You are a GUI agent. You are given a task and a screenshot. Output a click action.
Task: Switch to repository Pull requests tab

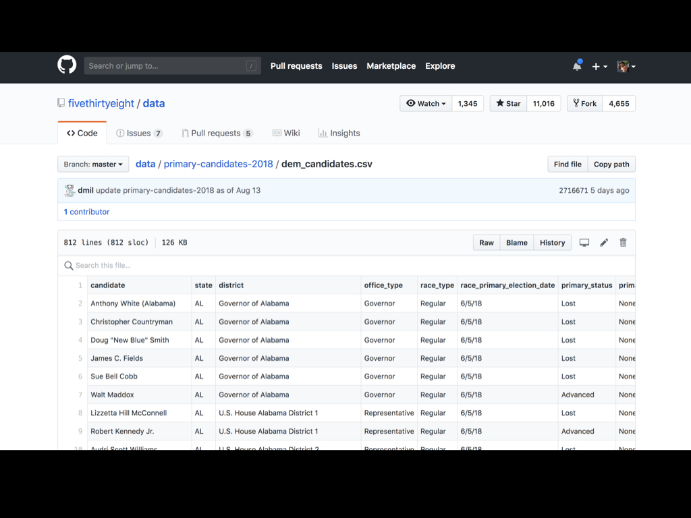217,133
